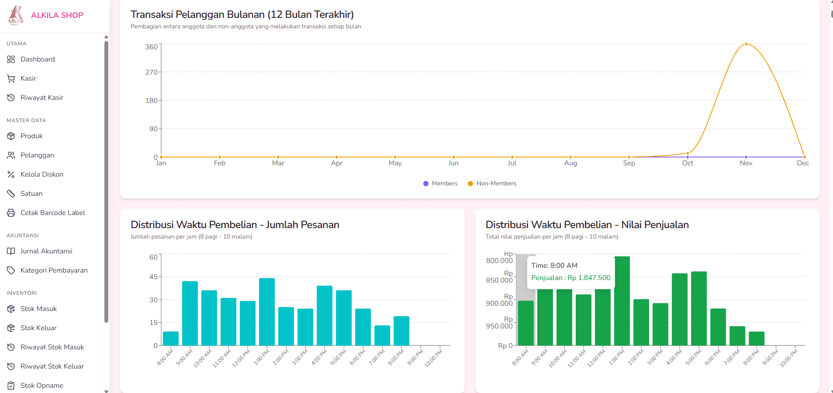
Task: Toggle the Non-Members legend series
Action: (x=492, y=184)
